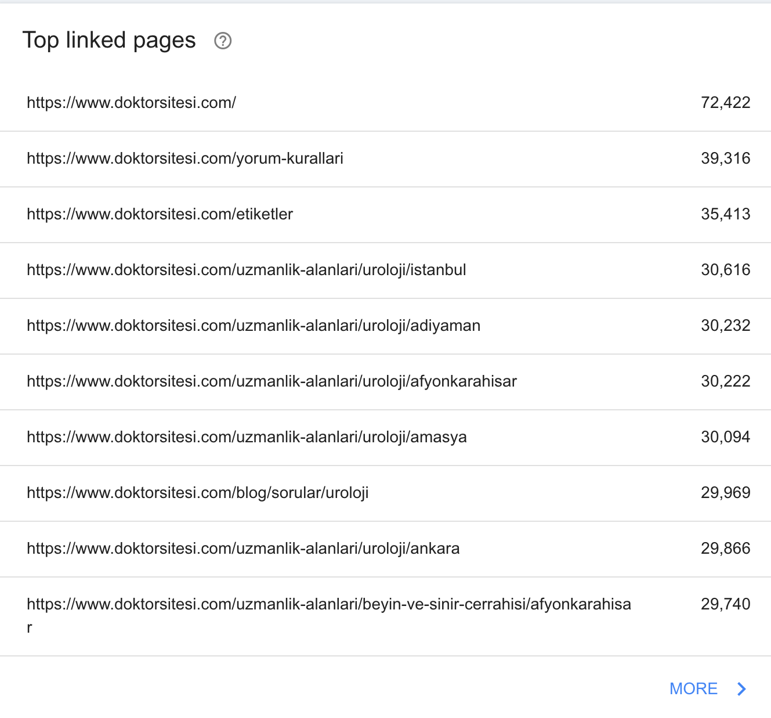This screenshot has height=718, width=771.
Task: Open the blog/sorular/uroloji page row
Action: pos(385,493)
